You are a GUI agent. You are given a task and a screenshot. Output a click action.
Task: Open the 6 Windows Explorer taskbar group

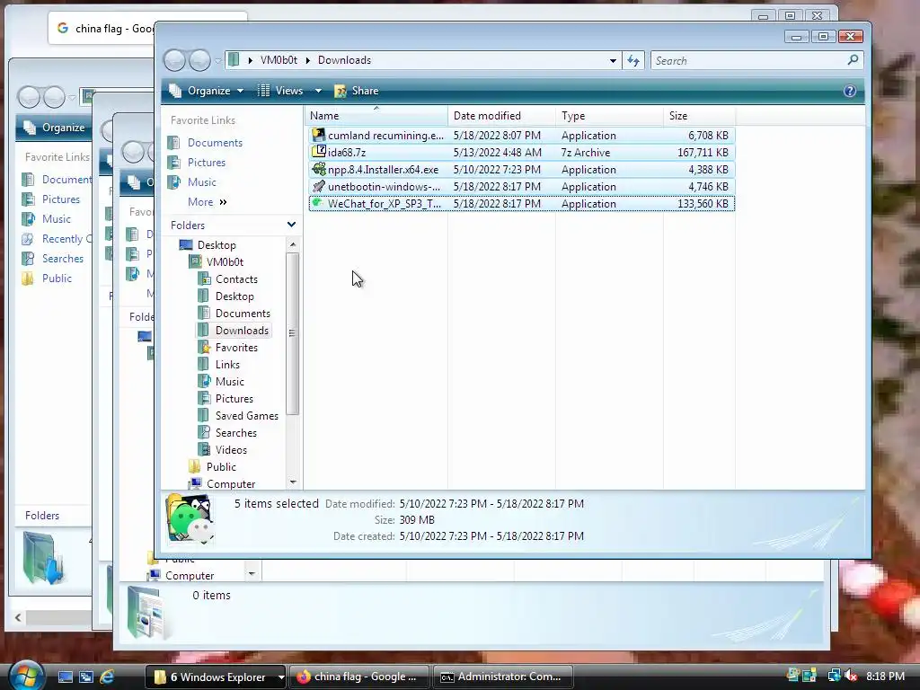(216, 677)
